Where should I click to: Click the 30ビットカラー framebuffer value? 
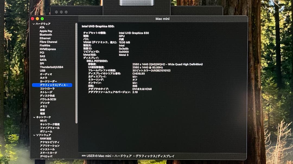pos(151,71)
